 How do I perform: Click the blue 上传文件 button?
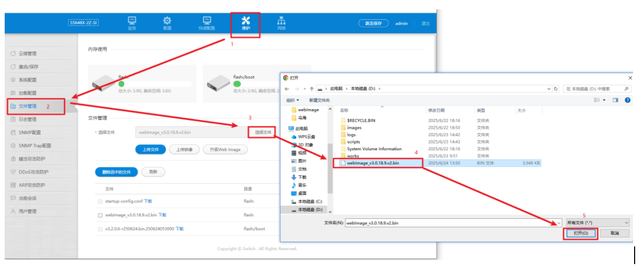click(150, 149)
